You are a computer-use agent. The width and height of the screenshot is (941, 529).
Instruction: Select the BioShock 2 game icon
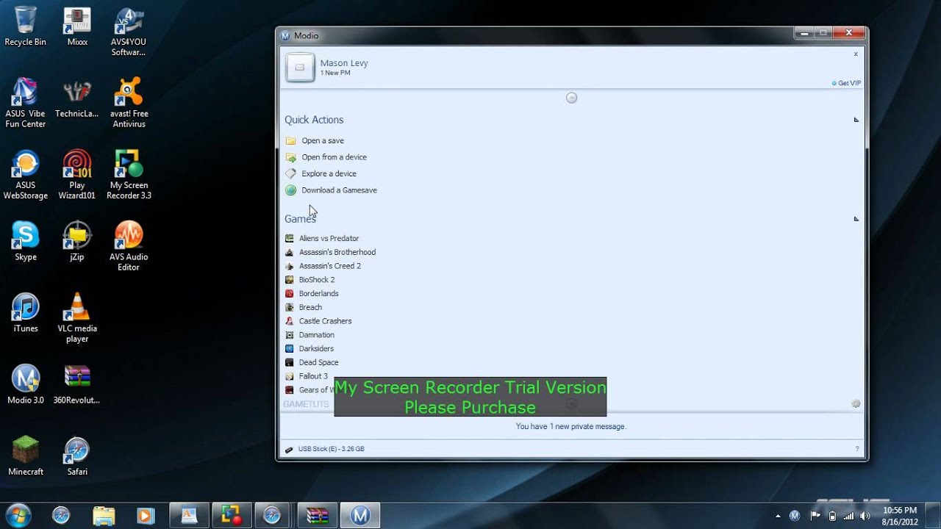[x=290, y=280]
